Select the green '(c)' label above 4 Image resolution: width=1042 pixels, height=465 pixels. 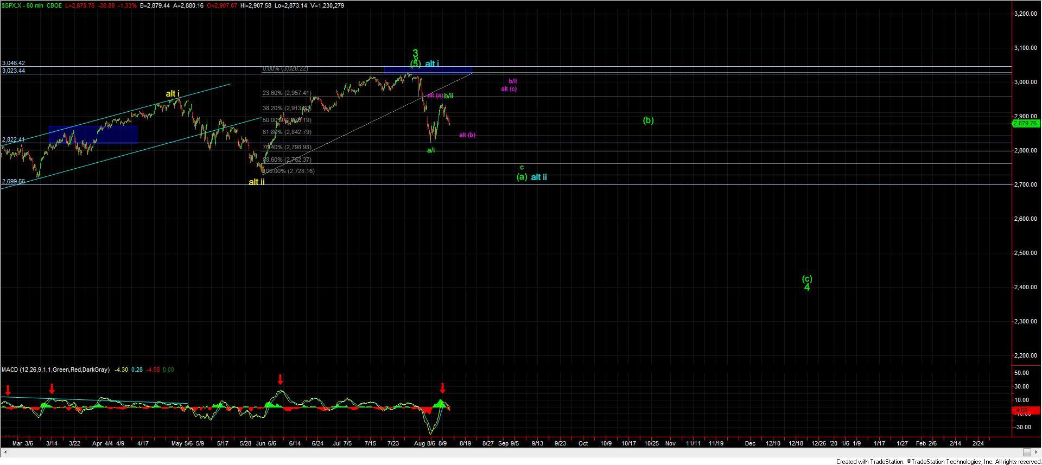tap(807, 279)
